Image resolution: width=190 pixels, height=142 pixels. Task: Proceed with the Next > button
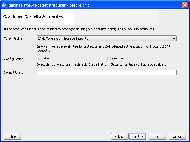coord(137,136)
